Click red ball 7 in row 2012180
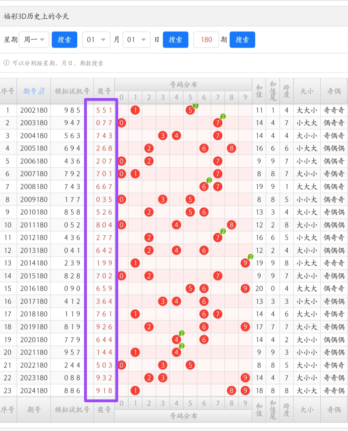This screenshot has width=348, height=431. [218, 238]
